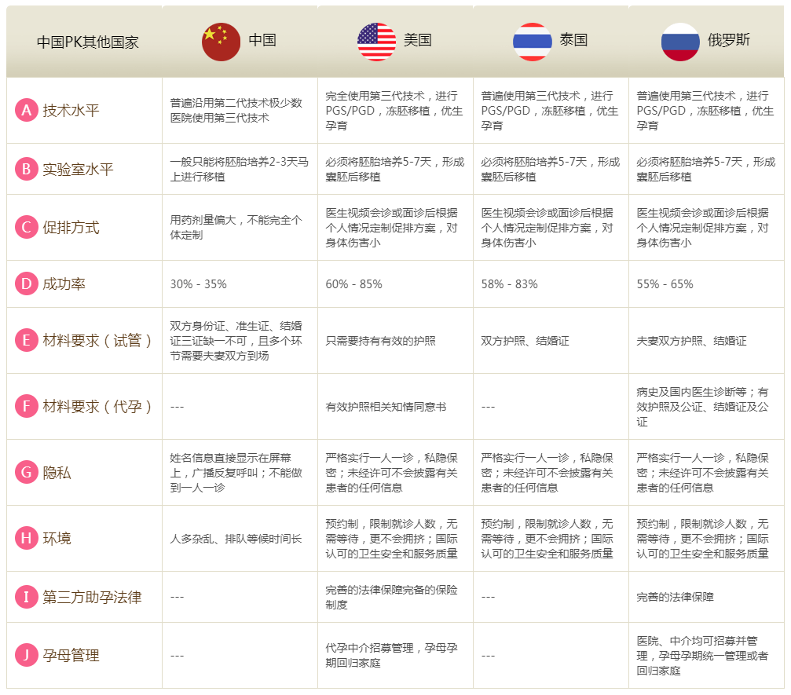Click the China flag icon
This screenshot has height=695, width=791.
tap(220, 41)
